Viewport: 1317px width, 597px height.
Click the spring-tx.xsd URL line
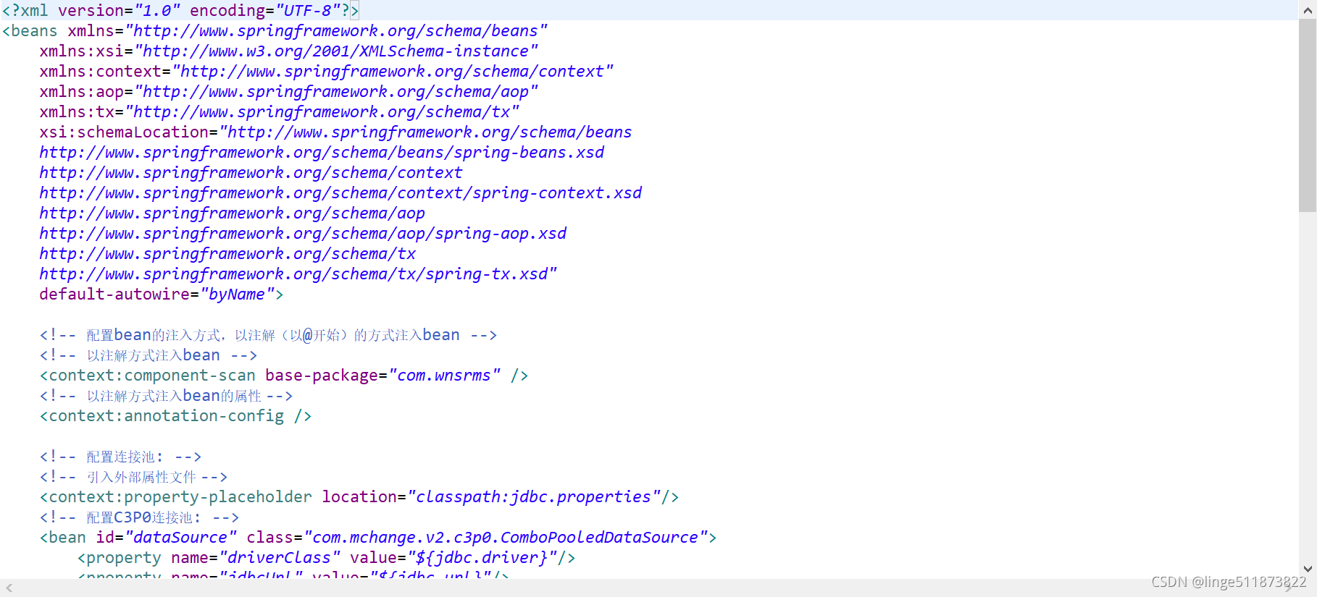pyautogui.click(x=298, y=274)
